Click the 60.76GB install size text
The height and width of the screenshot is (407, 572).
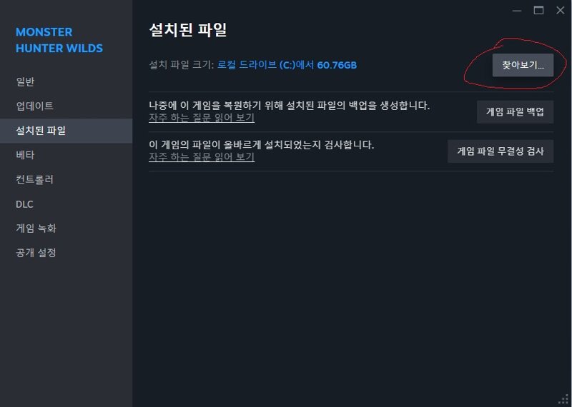[x=337, y=65]
